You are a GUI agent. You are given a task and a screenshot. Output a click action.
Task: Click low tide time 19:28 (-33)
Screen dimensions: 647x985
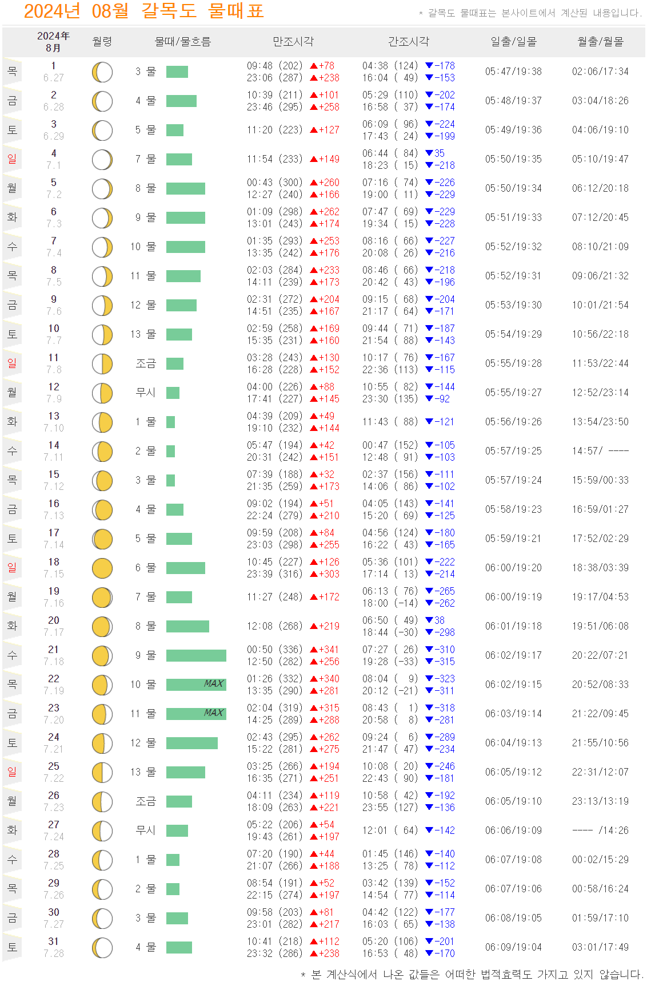(x=390, y=662)
